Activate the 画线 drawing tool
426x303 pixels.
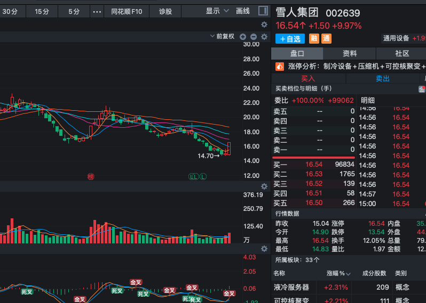click(242, 11)
